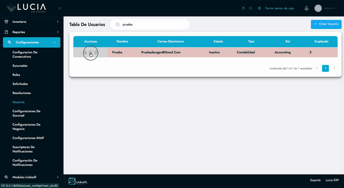Click the Accounting role cell
344x188 pixels.
pos(283,53)
